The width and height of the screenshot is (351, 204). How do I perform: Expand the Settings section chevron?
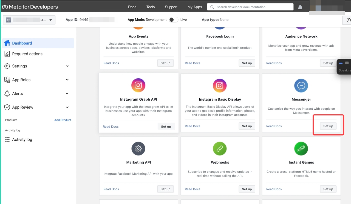click(67, 66)
